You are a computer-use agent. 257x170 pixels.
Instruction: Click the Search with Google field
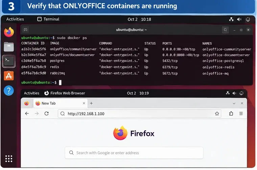tap(134, 153)
